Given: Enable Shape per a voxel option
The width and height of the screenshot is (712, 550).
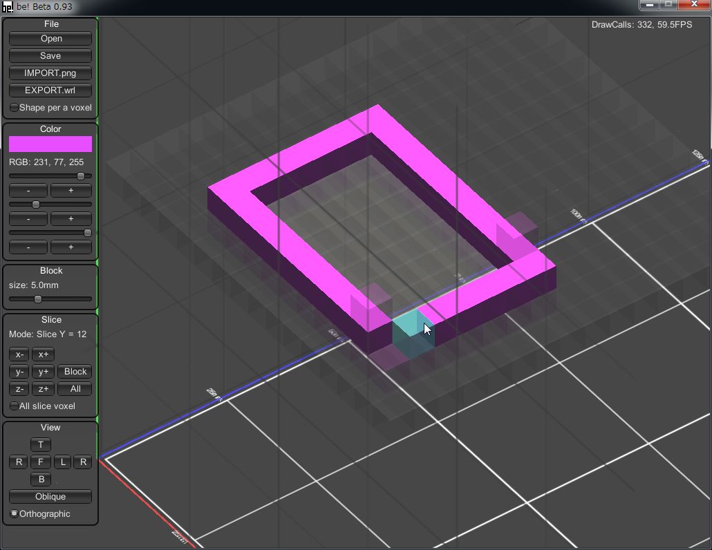Looking at the screenshot, I should tap(15, 108).
